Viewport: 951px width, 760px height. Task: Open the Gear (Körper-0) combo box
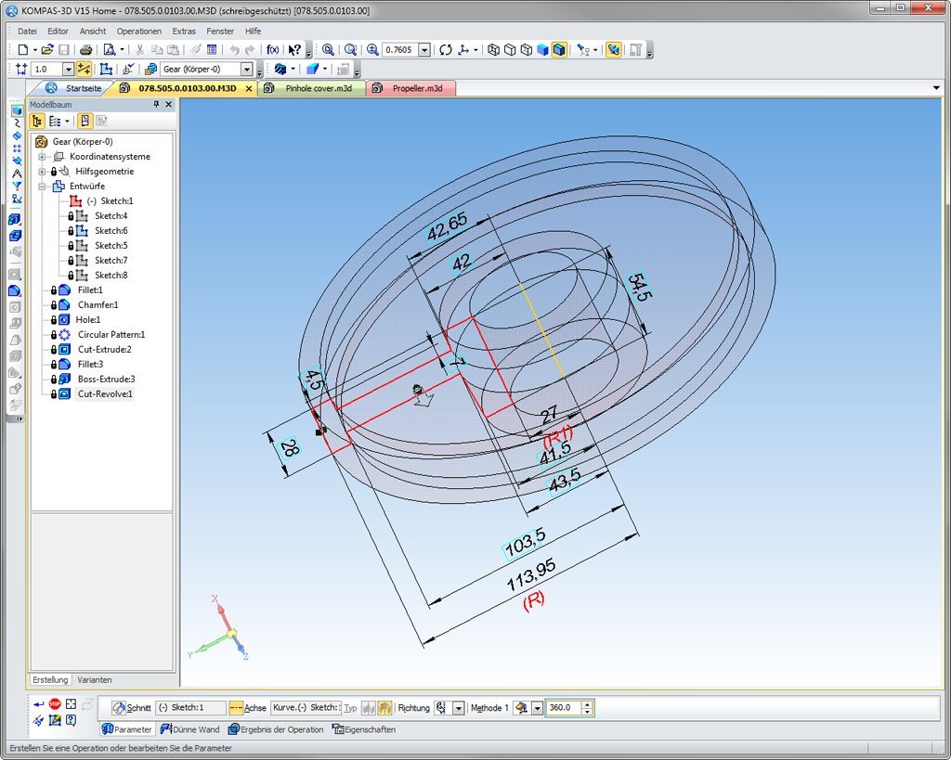click(207, 69)
